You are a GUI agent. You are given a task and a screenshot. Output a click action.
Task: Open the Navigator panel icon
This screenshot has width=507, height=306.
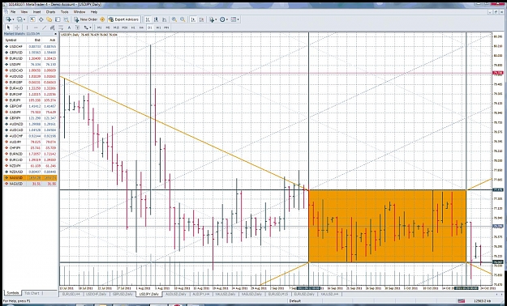(x=49, y=19)
